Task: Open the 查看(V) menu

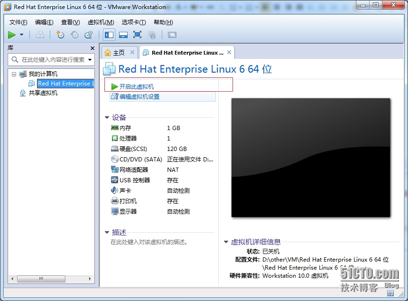Action: pos(71,22)
